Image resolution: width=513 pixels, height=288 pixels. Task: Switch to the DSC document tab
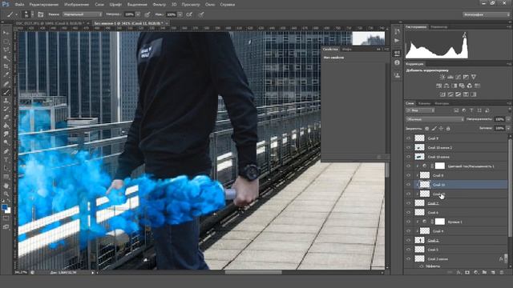pos(51,23)
